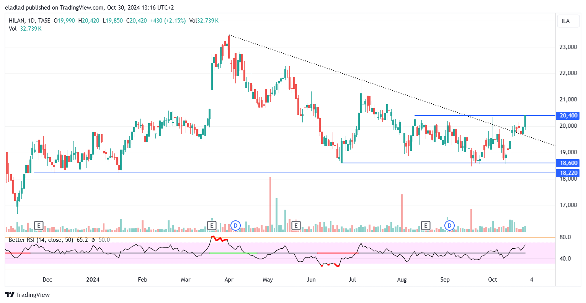Open the earnings E marker in mid-March
This screenshot has height=303, width=586.
pos(212,226)
